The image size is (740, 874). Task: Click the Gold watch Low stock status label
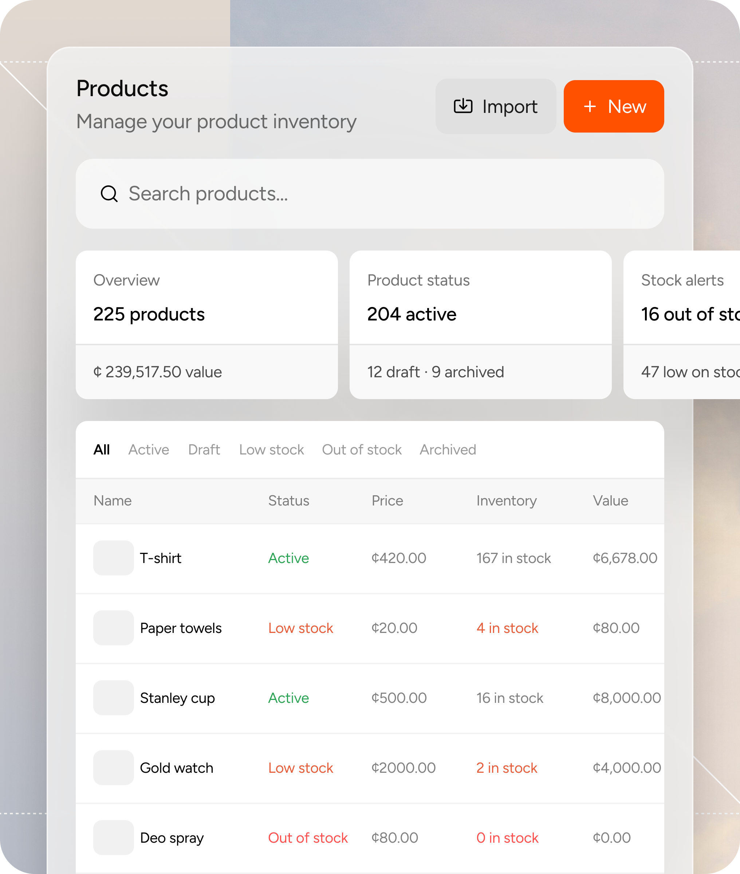click(x=300, y=767)
